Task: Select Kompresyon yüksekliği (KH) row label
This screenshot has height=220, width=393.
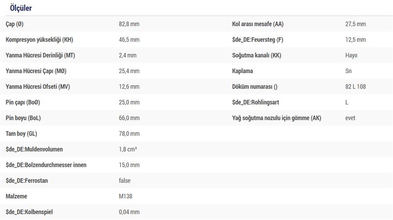Action: [39, 40]
